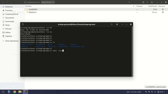Open view options dropdown arrow
This screenshot has height=94, width=168.
tap(147, 2)
